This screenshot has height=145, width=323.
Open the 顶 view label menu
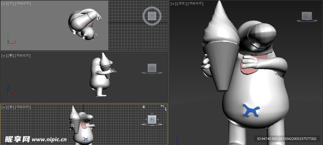[x=11, y=3]
